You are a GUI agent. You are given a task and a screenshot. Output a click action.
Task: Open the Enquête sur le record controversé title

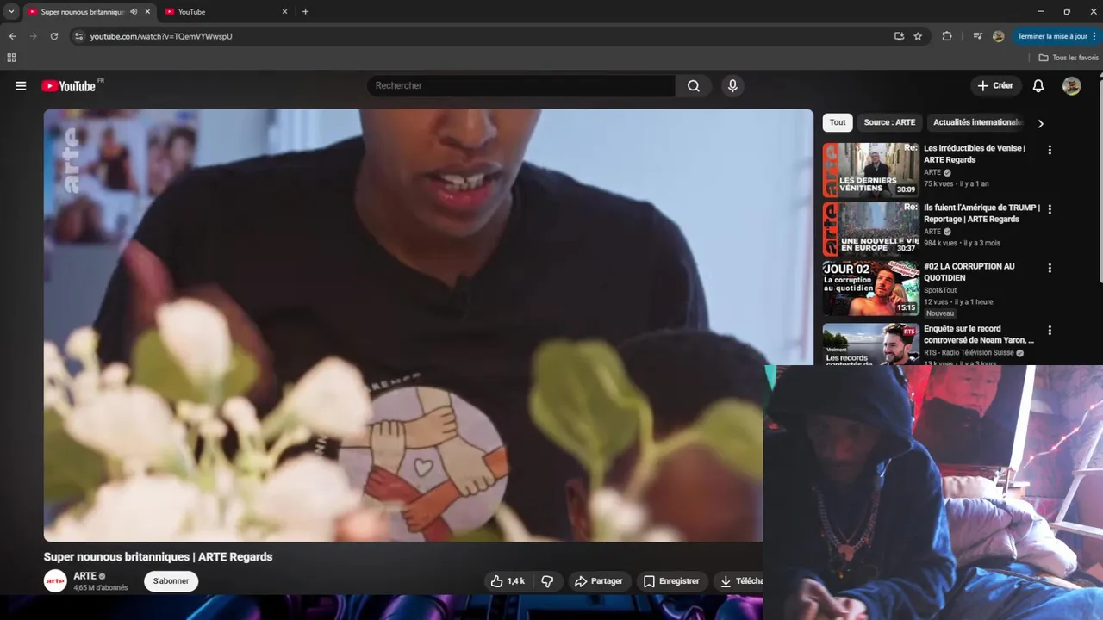(x=979, y=334)
